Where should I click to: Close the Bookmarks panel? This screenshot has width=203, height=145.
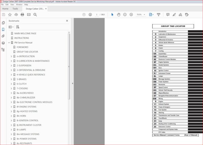coord(67,21)
